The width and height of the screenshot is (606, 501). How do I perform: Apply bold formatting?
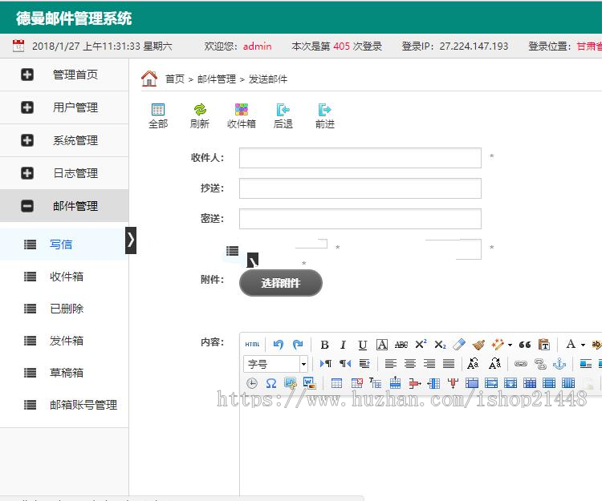(x=324, y=345)
